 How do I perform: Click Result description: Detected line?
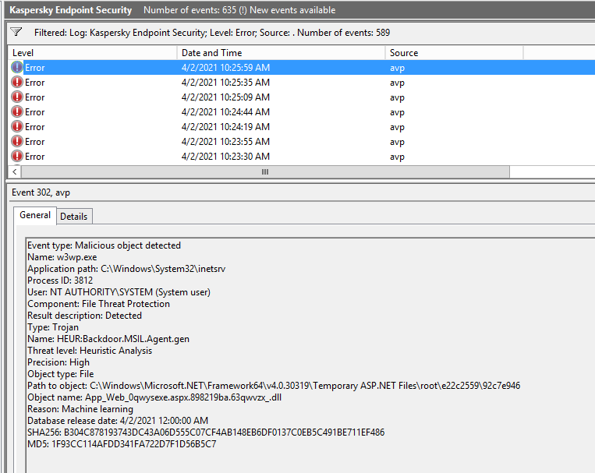pos(84,316)
